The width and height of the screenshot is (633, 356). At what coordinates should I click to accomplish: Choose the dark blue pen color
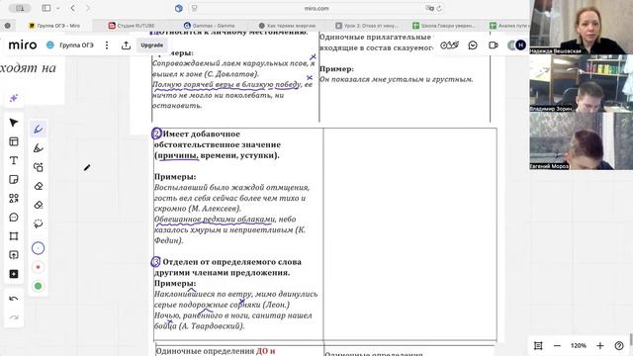tap(38, 248)
